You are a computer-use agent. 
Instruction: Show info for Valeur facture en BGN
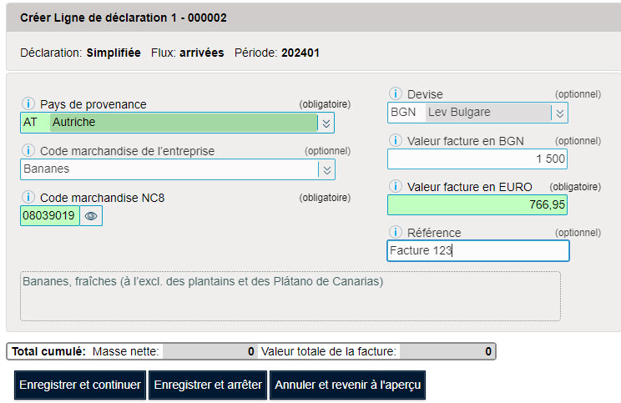396,140
